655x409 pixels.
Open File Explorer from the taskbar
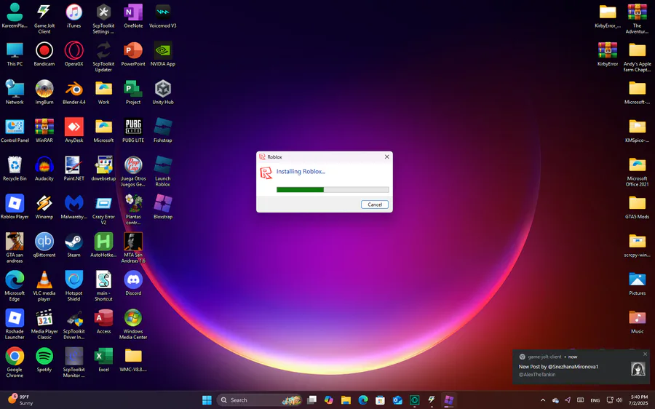346,400
